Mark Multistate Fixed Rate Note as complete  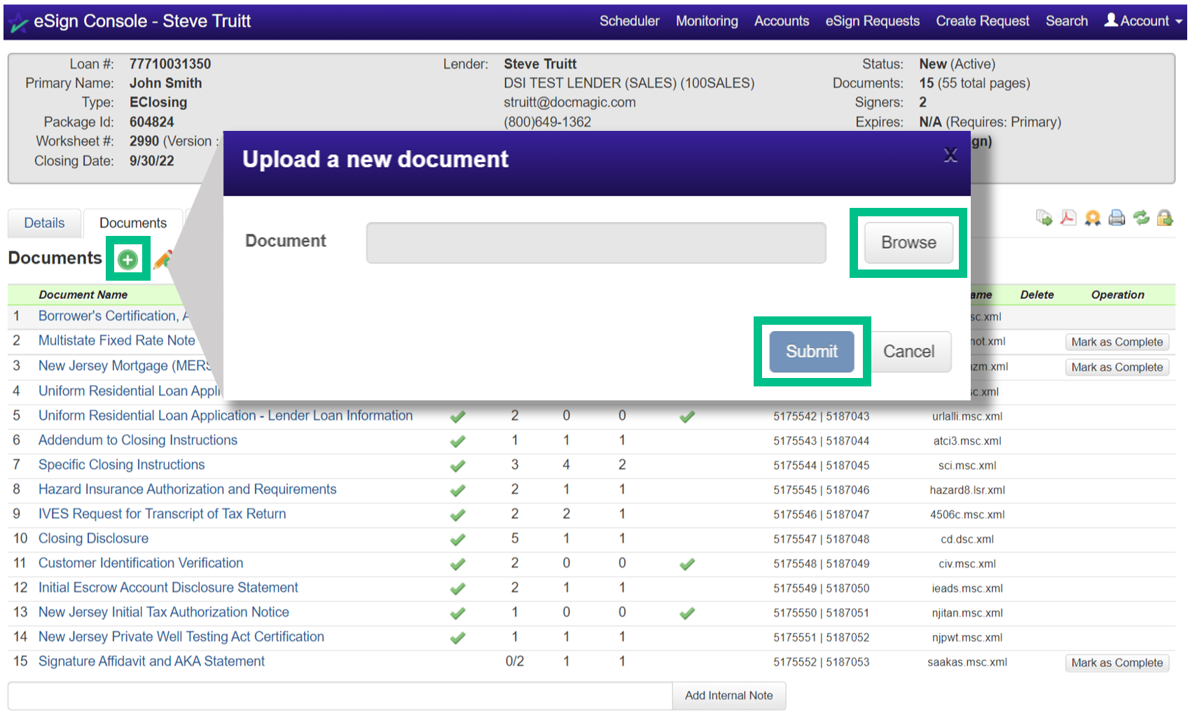pos(1116,342)
